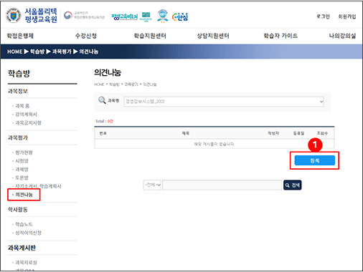Click the 조회수 column header
Viewport: 363px width, 272px height.
coord(322,133)
